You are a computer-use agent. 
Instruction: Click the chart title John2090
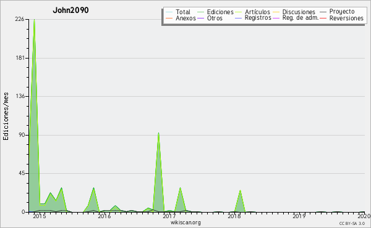coord(70,10)
